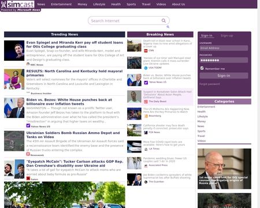Focus the Email Address username field

tap(224, 48)
